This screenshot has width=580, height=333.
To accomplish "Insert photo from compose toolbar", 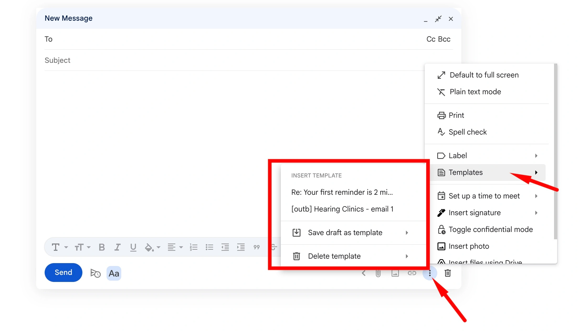I will [x=395, y=273].
